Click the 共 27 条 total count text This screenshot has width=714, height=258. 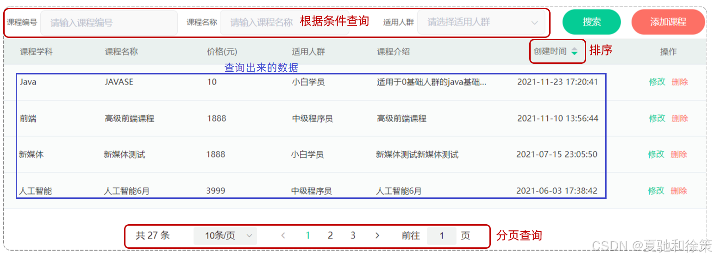click(153, 236)
